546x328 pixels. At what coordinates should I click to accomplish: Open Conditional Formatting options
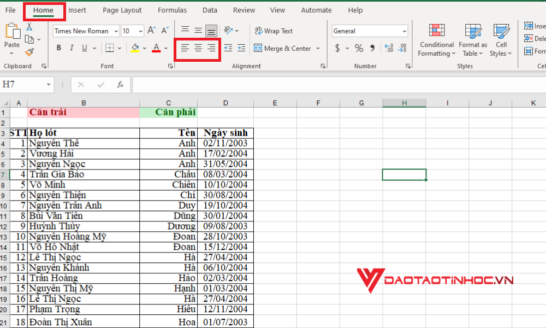point(436,39)
